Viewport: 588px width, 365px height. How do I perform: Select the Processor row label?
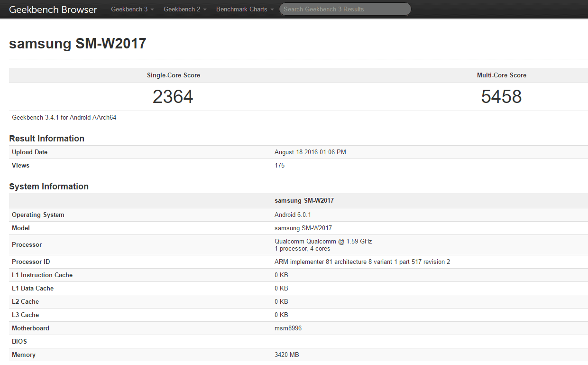pos(27,245)
